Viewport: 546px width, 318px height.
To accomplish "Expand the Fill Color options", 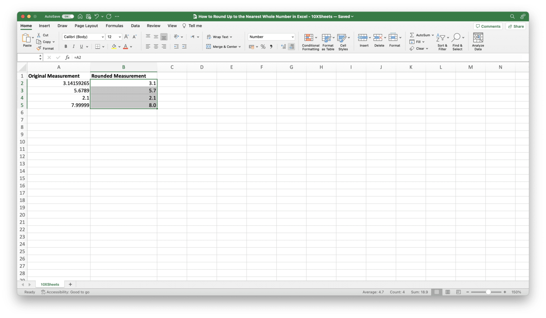I will click(119, 46).
